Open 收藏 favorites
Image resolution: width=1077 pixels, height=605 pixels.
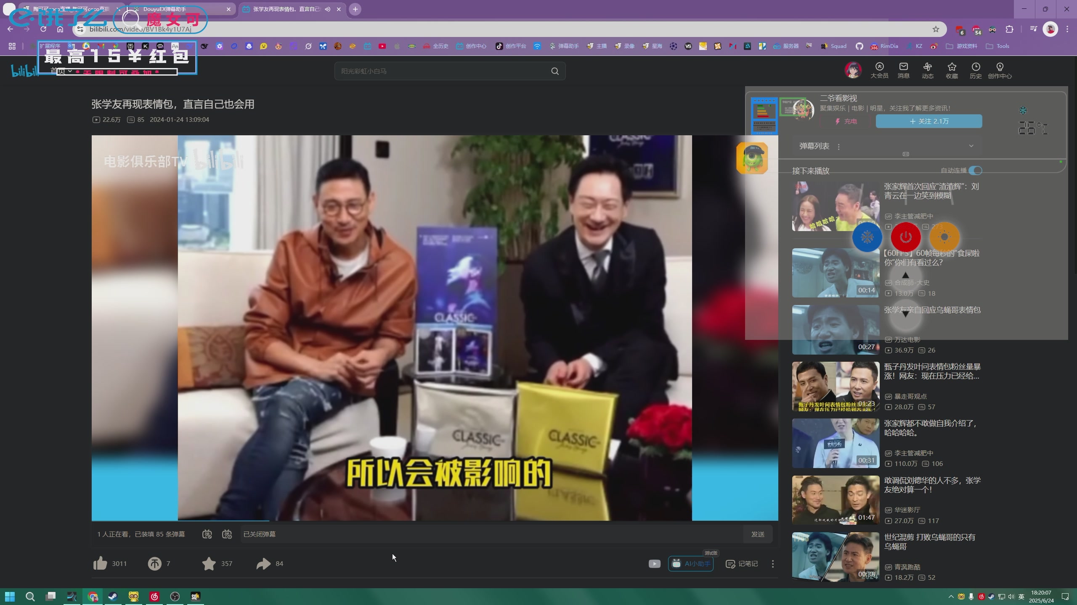(952, 70)
